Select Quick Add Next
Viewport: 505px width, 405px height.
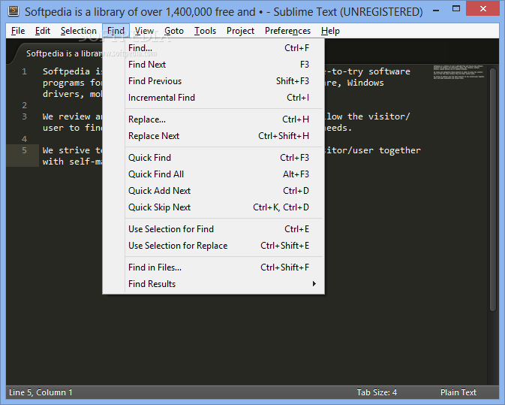point(214,191)
